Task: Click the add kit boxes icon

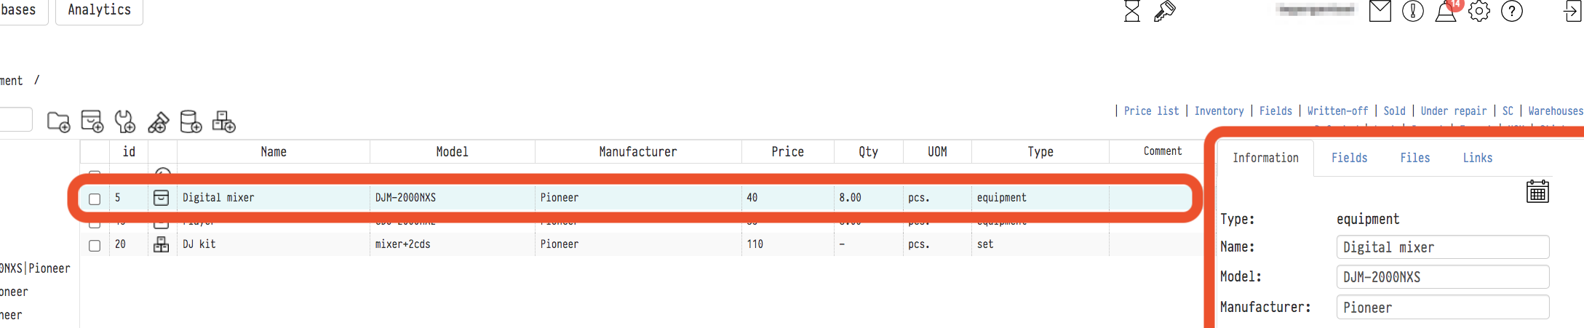Action: tap(223, 121)
